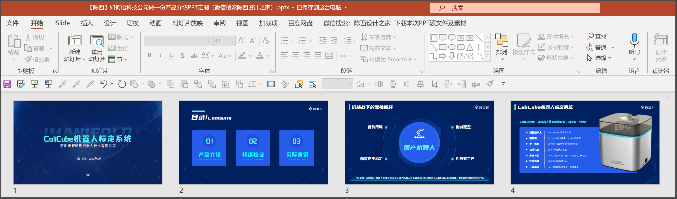Apply the font color A swatch
Image resolution: width=677 pixels, height=199 pixels.
tap(260, 56)
